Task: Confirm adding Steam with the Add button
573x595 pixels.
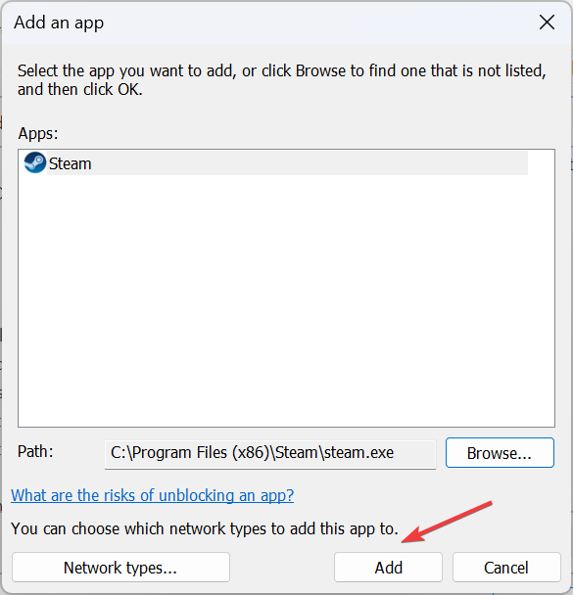Action: click(x=388, y=568)
